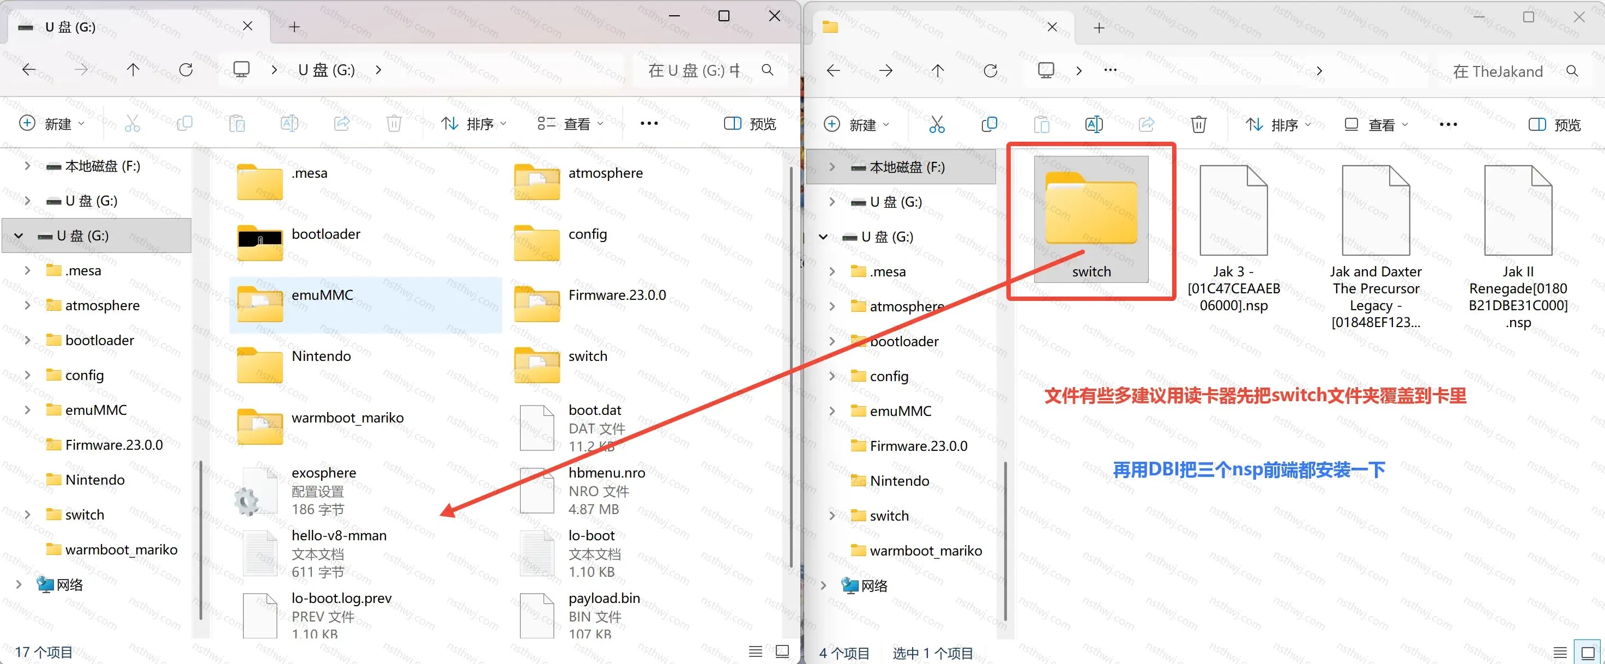1605x664 pixels.
Task: Click the Cut icon in right window toolbar
Action: point(937,125)
